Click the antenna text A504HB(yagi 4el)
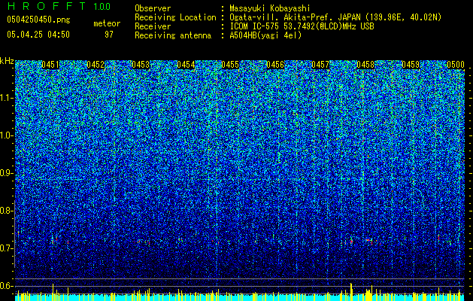The image size is (473, 301). click(x=265, y=35)
